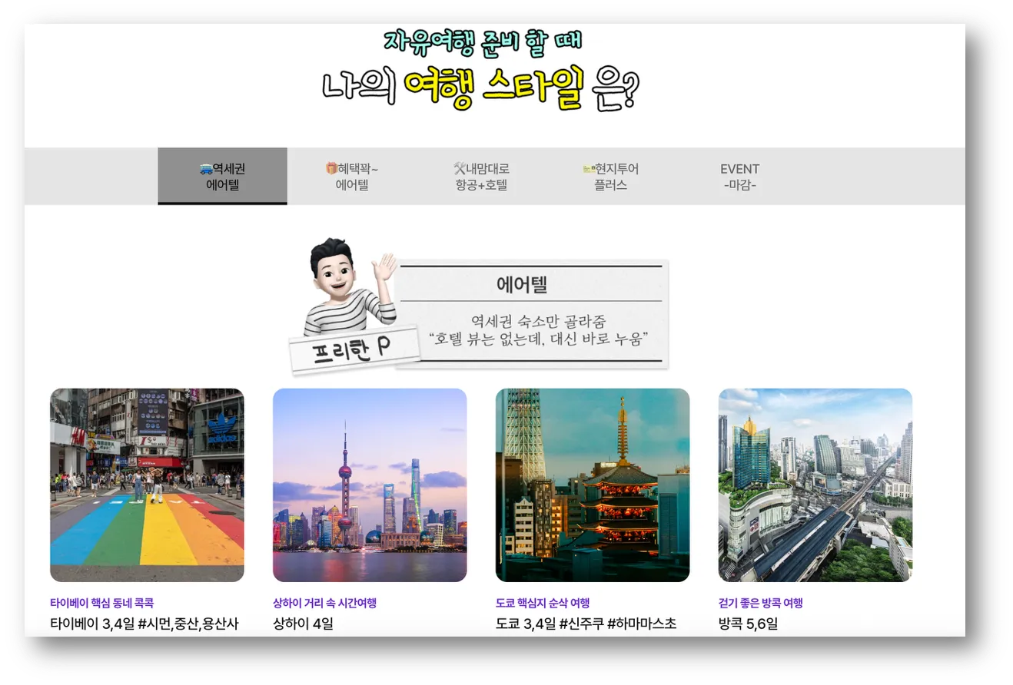Click the gift icon on the 혜택꽉 tab
Screen dimensions: 1013x685
click(330, 168)
